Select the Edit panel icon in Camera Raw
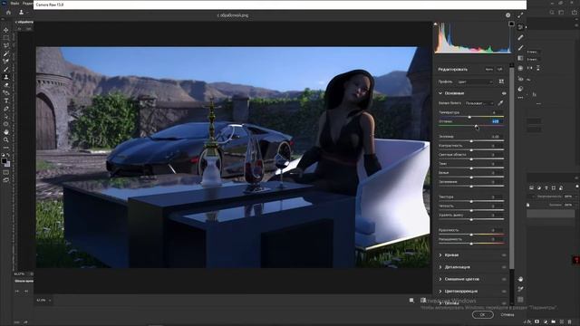Image resolution: width=580 pixels, height=326 pixels. [x=520, y=26]
